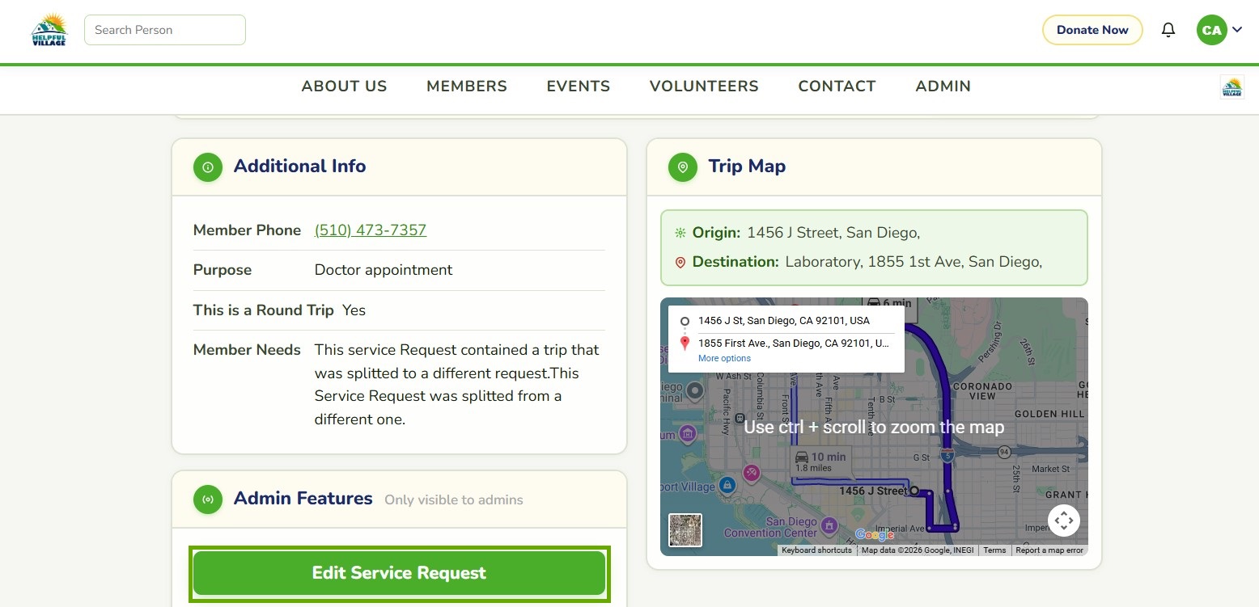
Task: Click the small village logo on the nav bar
Action: point(1231,87)
